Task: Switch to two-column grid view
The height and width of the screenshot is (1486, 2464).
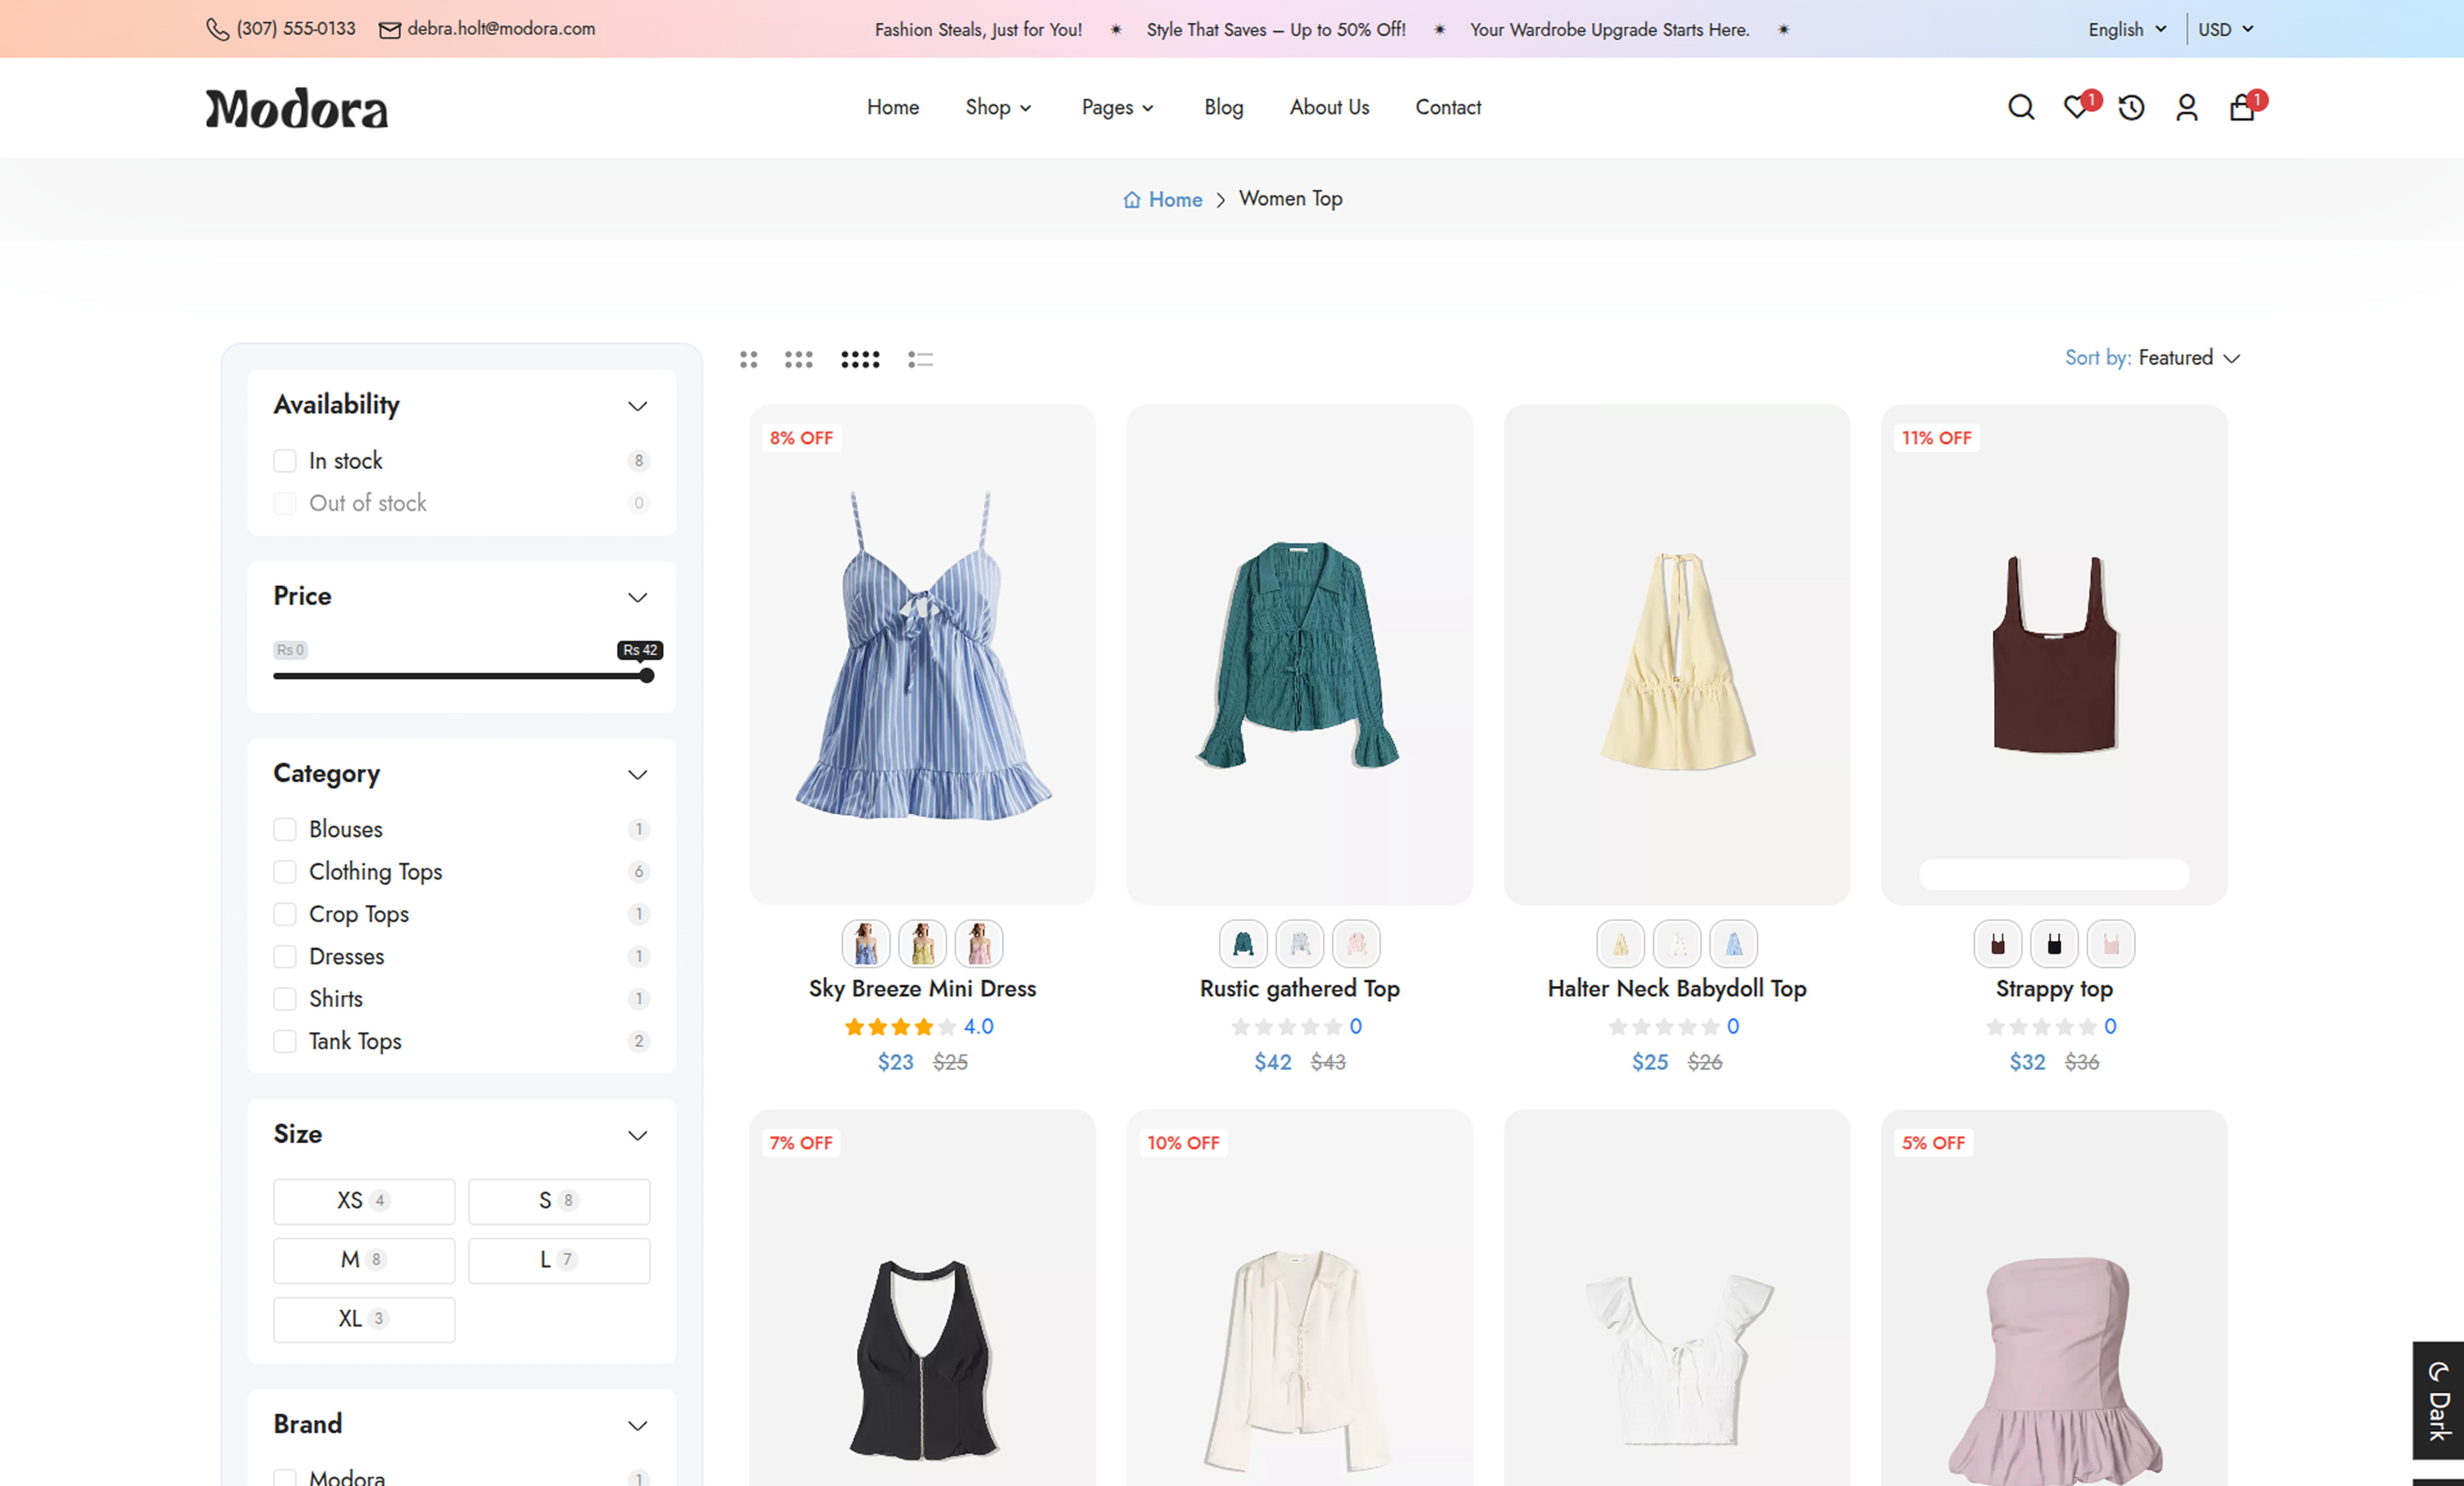Action: [748, 359]
